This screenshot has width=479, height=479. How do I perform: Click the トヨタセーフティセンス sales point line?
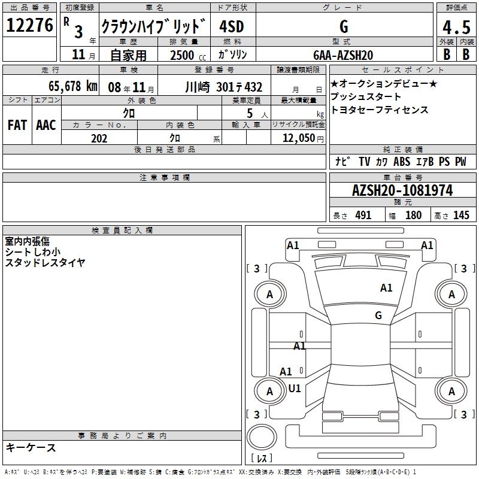[x=380, y=110]
